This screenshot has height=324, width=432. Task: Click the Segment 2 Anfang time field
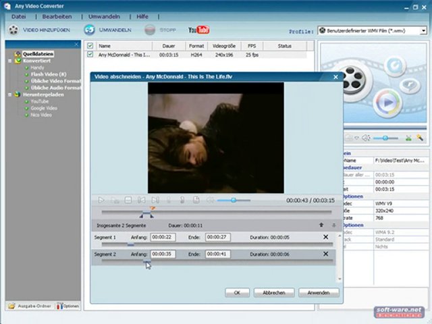pos(163,254)
